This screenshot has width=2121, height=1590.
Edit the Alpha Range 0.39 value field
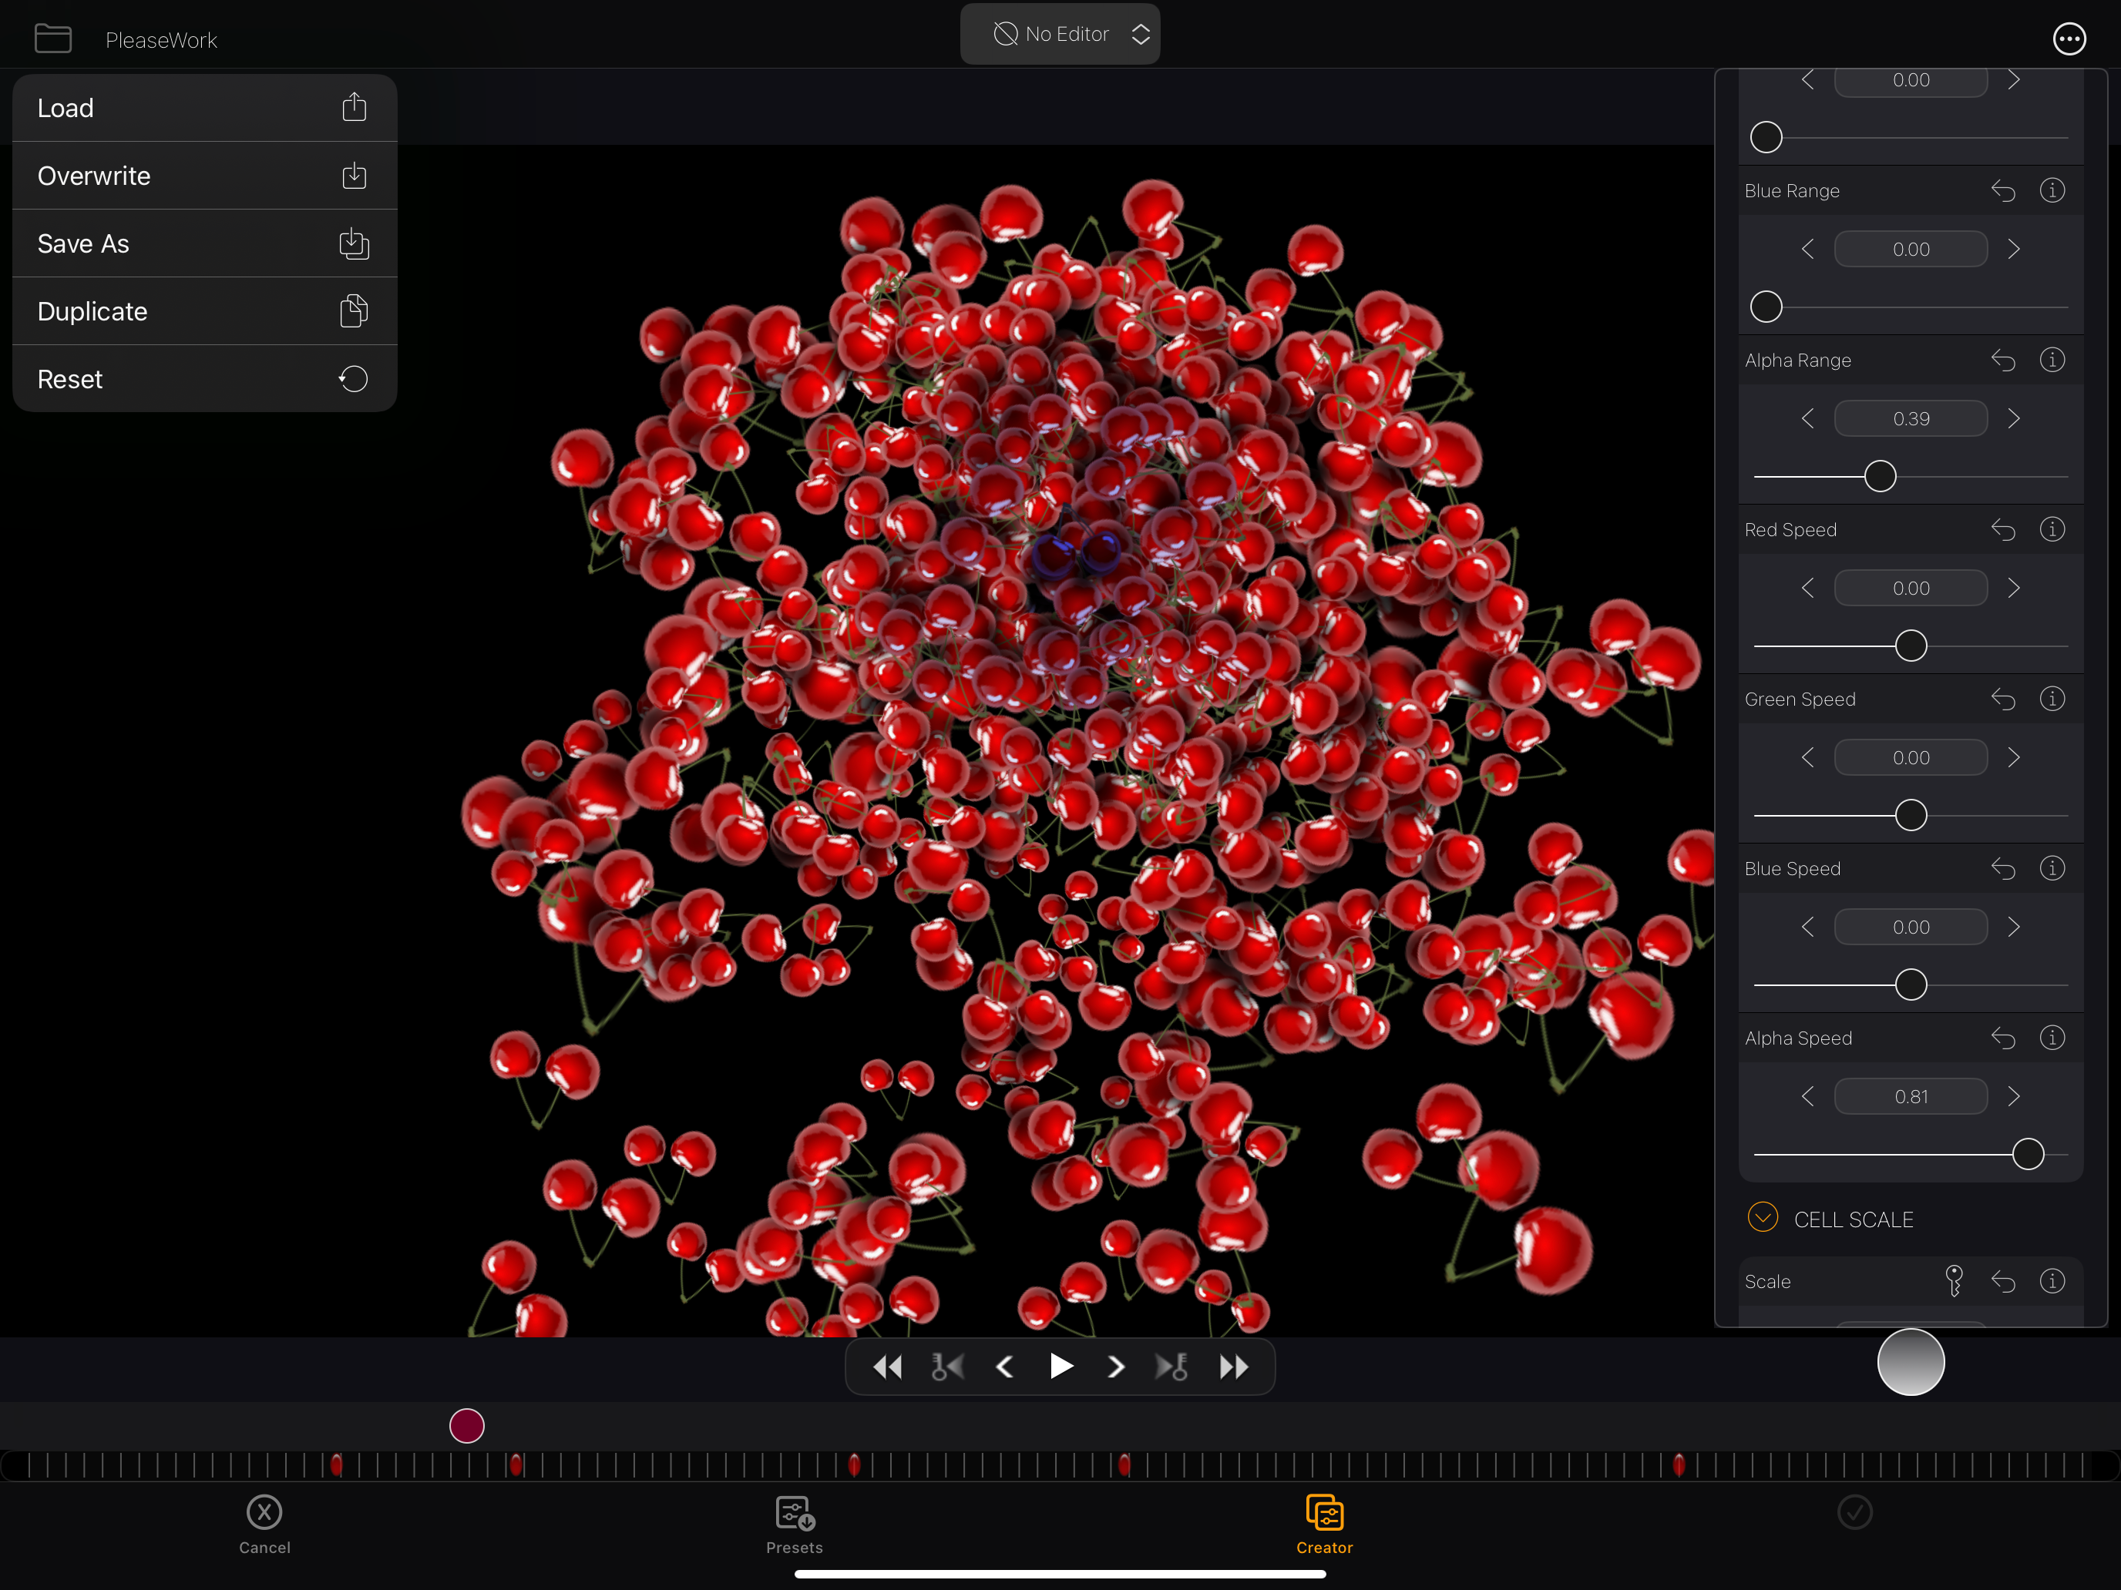point(1911,419)
